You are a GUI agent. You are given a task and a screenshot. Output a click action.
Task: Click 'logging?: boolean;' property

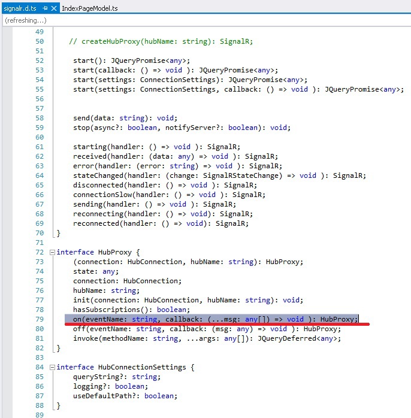[x=110, y=386]
